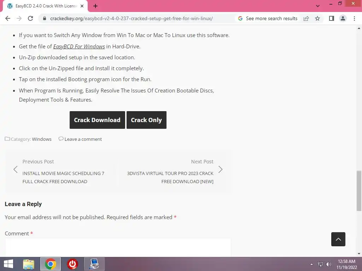Image resolution: width=362 pixels, height=271 pixels.
Task: Click the taskbar clock and date
Action: tap(346, 264)
